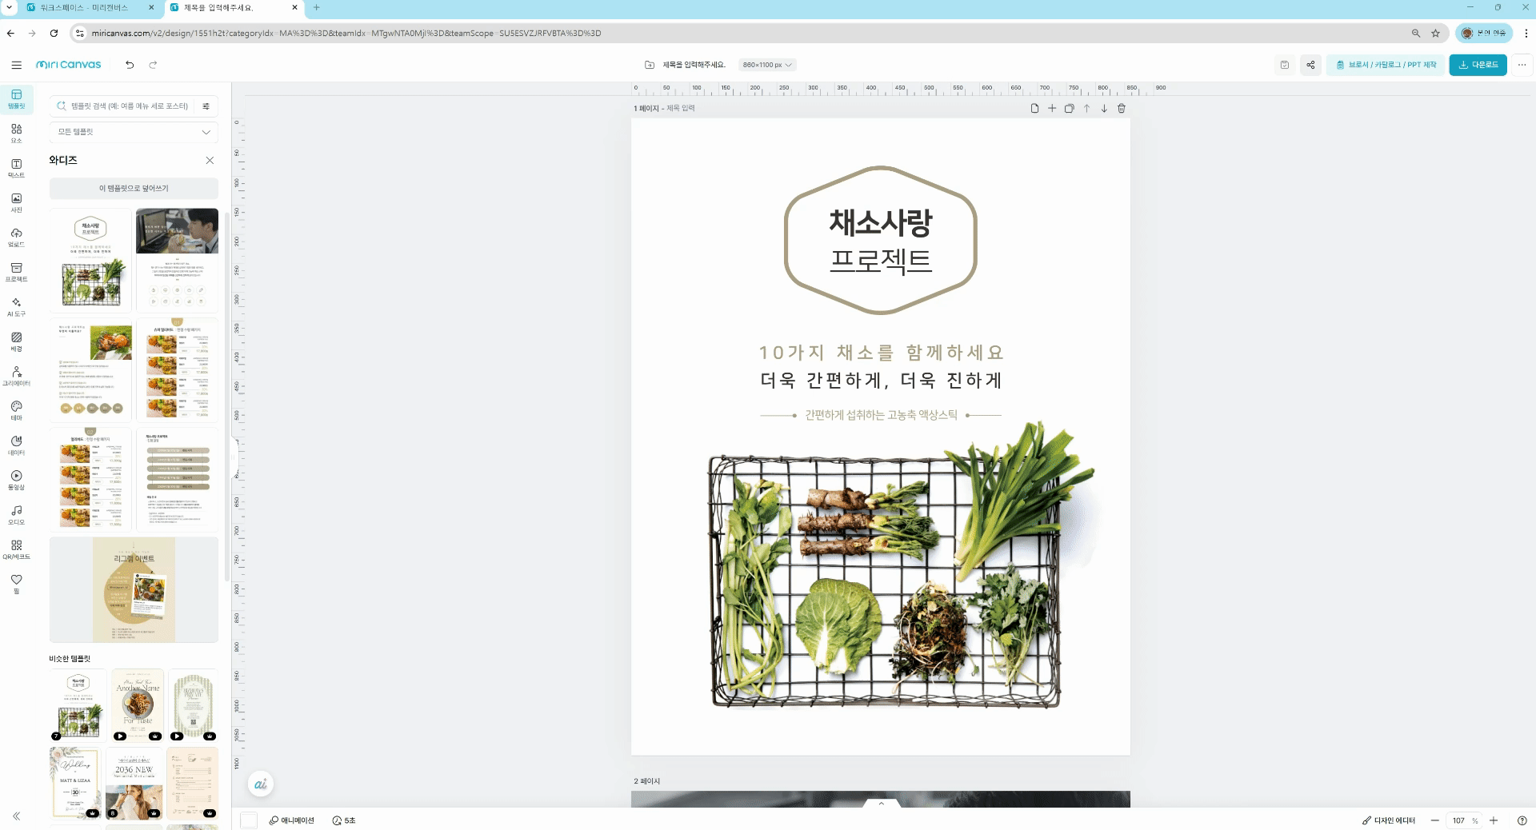Delete page 1 using the trash icon
This screenshot has height=830, width=1536.
point(1121,108)
